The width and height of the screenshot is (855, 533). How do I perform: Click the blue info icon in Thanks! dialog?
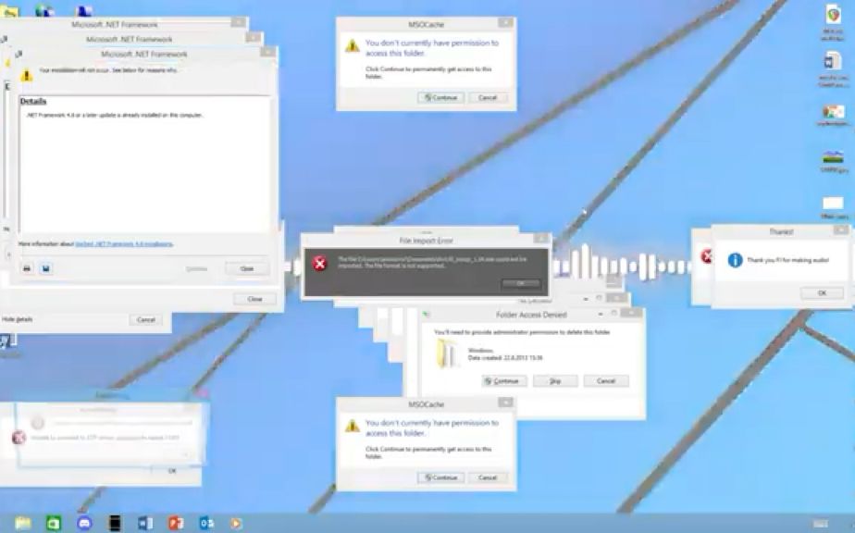pyautogui.click(x=735, y=260)
